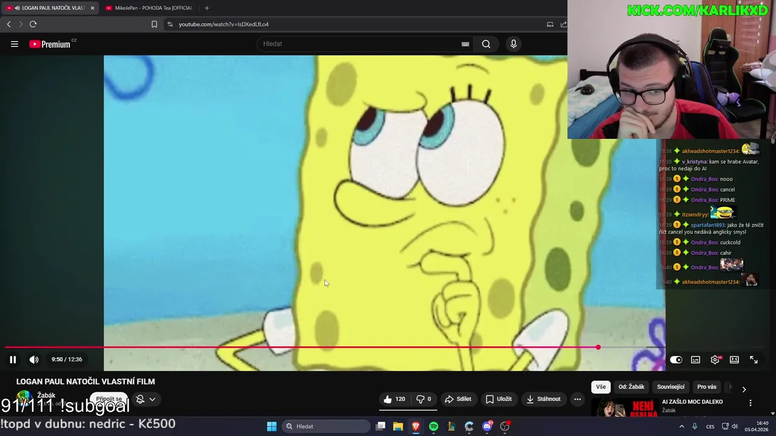Open the on-screen keyboard icon in search

coord(465,44)
